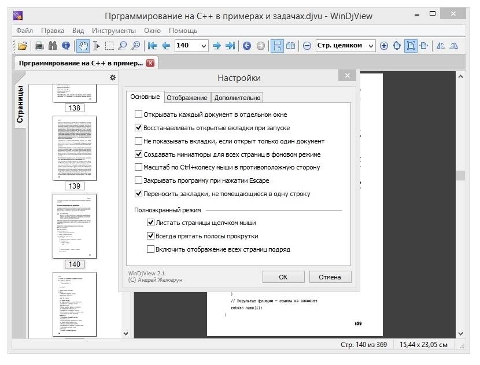Rotate page left icon
This screenshot has width=480, height=365.
441,46
